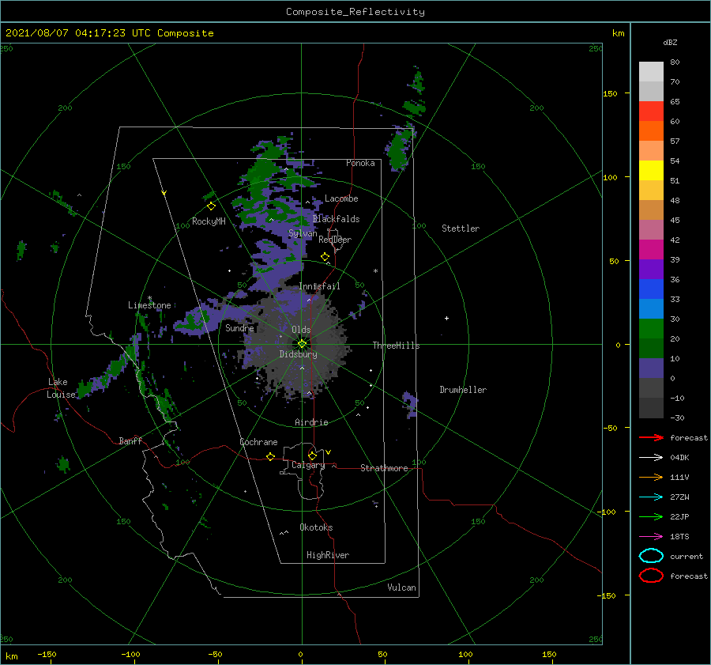The height and width of the screenshot is (665, 711).
Task: Select the violet purple swatch on dBZ scale
Action: [x=651, y=269]
